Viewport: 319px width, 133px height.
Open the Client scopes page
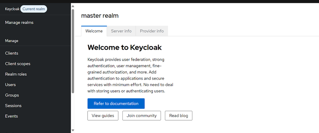pyautogui.click(x=18, y=64)
